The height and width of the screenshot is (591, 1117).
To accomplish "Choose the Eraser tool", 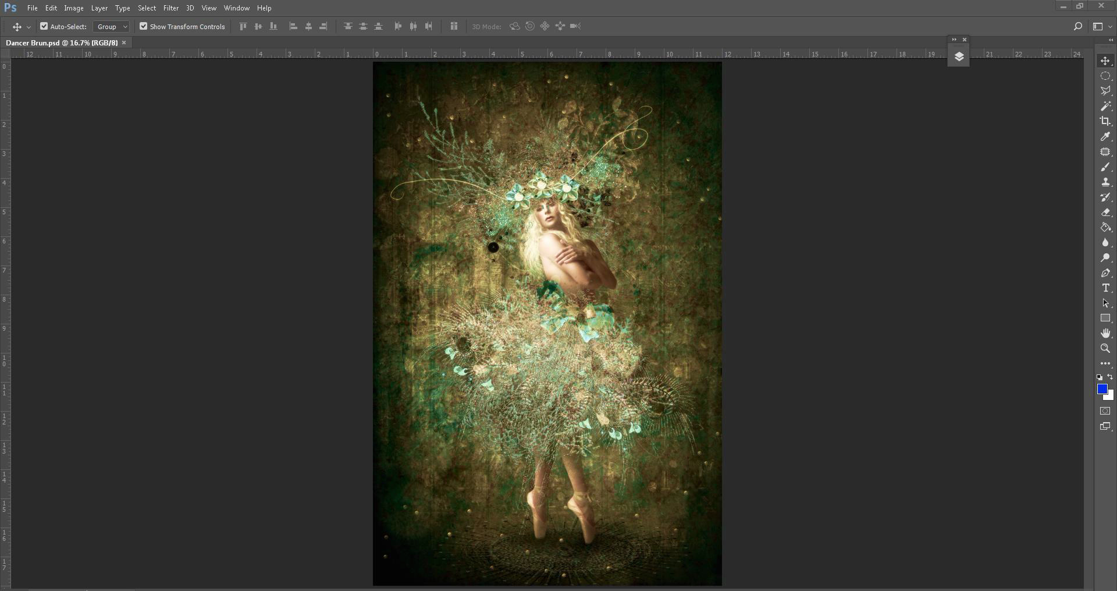I will [1105, 213].
